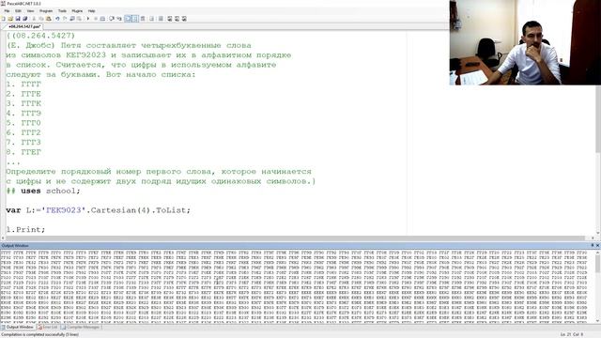The height and width of the screenshot is (338, 601).
Task: Pin or unpin the Output Window panel
Action: (592, 245)
